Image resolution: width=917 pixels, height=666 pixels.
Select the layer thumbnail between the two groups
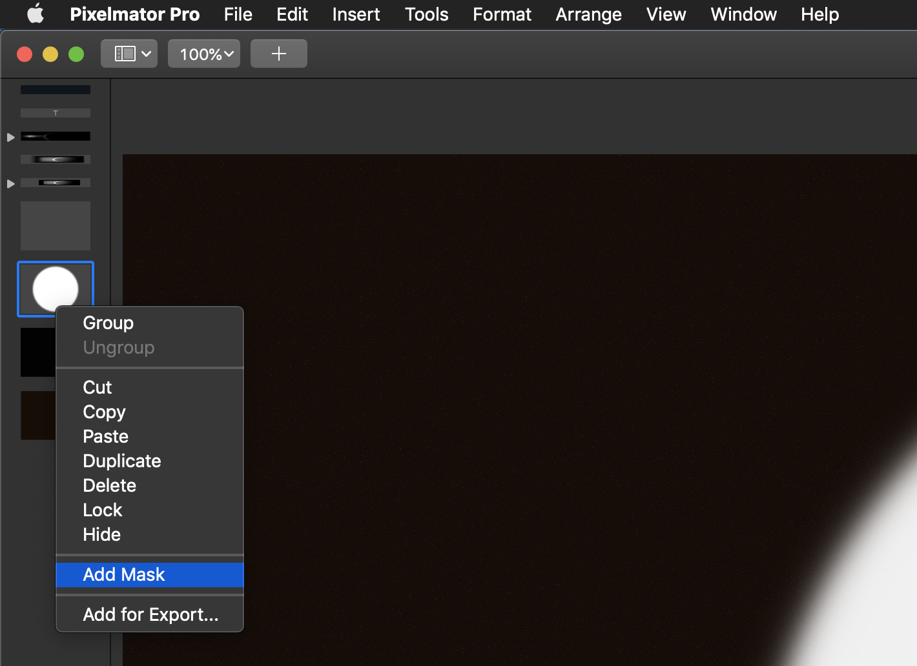[56, 159]
